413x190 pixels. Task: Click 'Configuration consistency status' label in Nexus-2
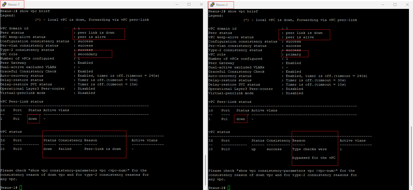pyautogui.click(x=243, y=41)
